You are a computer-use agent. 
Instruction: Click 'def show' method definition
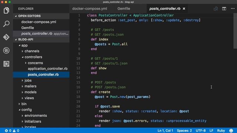(x=99, y=68)
